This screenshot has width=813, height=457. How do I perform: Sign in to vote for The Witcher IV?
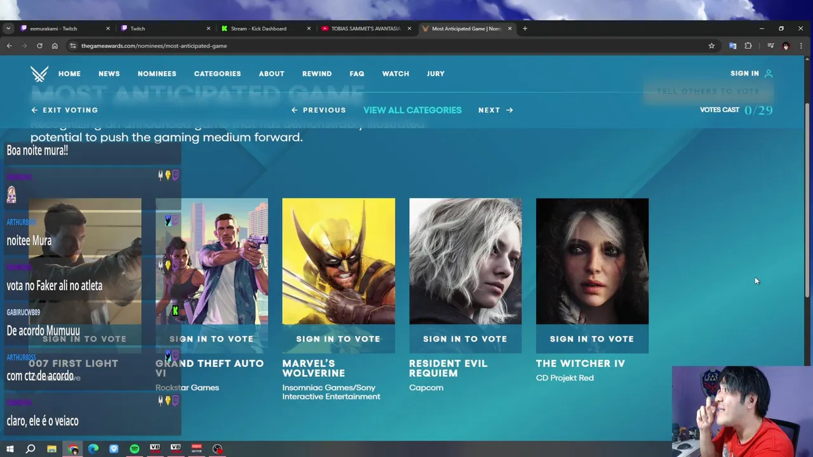click(x=592, y=339)
